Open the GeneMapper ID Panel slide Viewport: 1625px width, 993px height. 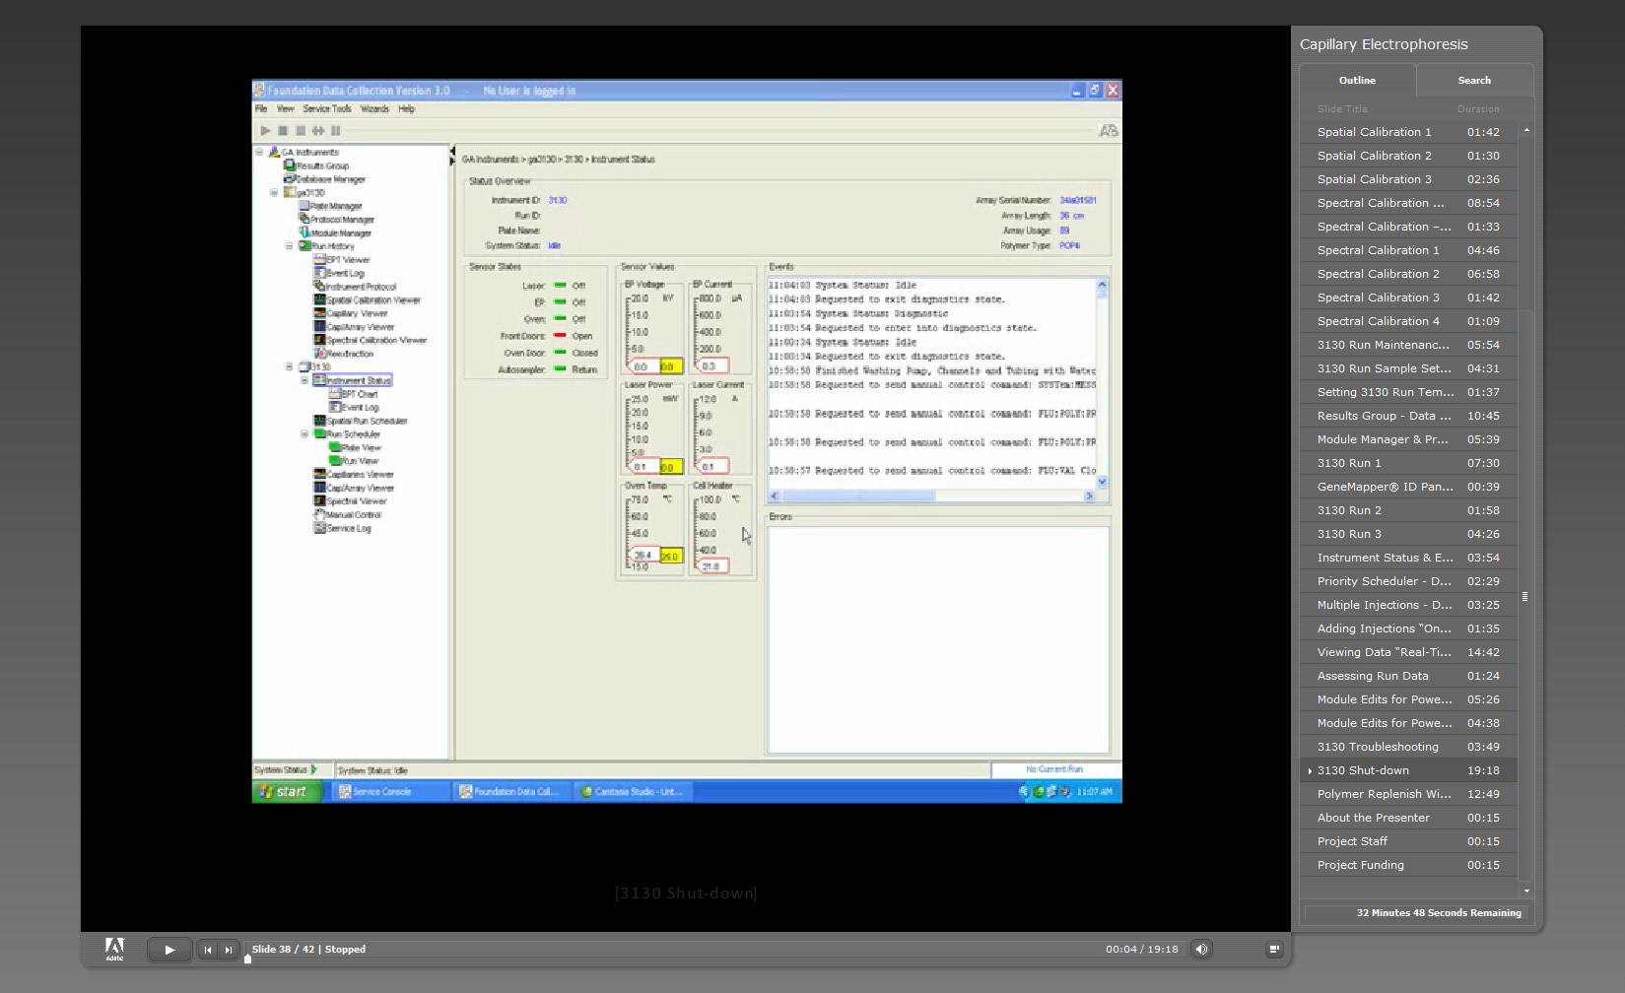click(x=1408, y=487)
